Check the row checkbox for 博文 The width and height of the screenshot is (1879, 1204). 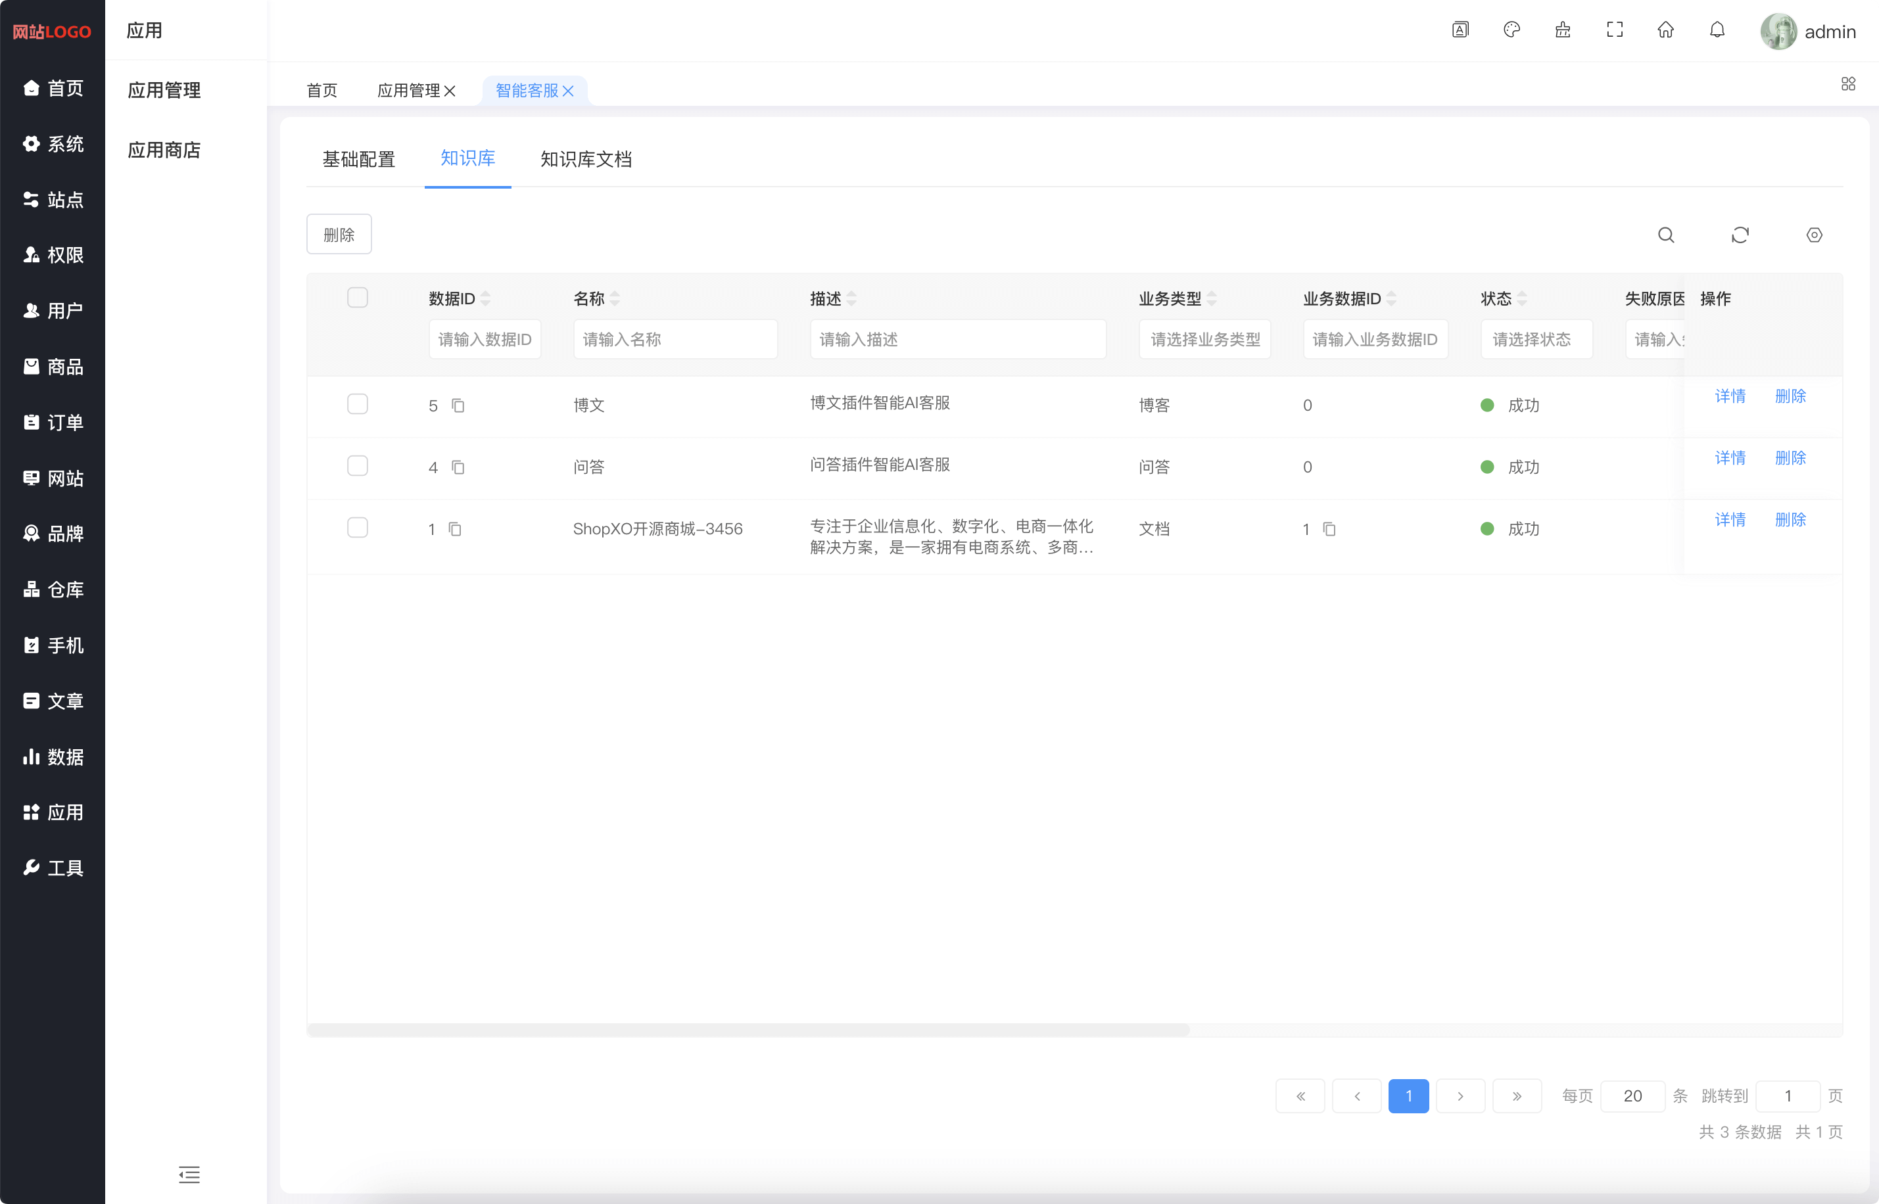click(x=358, y=404)
